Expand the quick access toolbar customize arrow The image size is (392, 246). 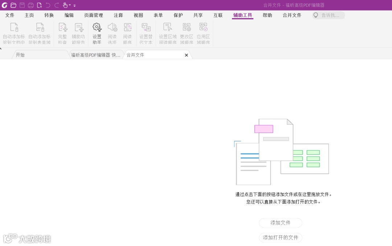click(x=74, y=5)
